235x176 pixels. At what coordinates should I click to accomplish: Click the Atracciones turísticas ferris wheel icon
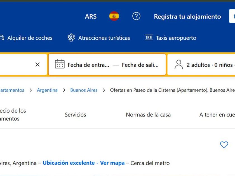[71, 38]
